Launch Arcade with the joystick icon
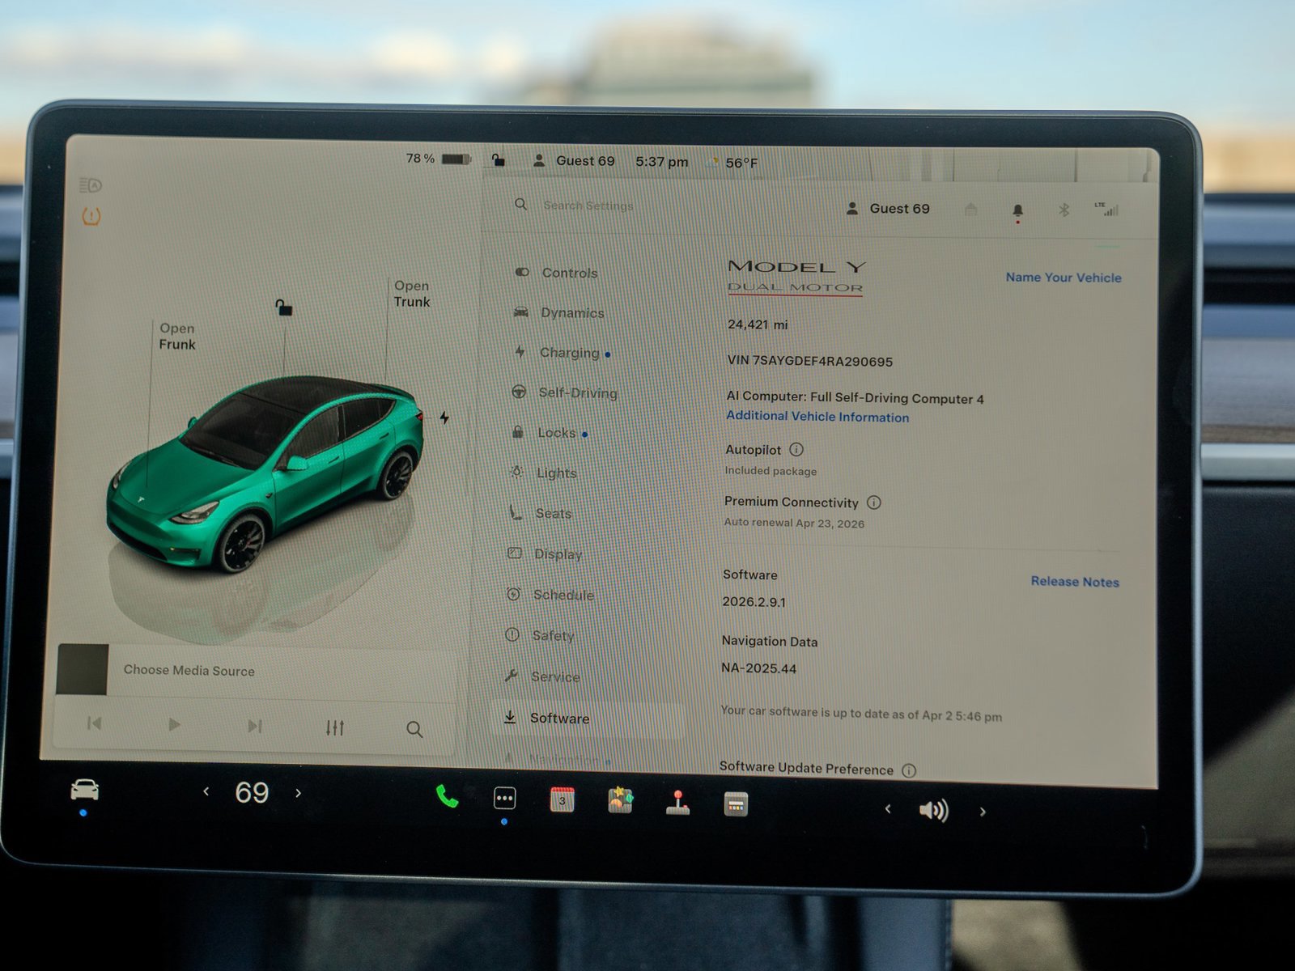1295x971 pixels. tap(678, 803)
